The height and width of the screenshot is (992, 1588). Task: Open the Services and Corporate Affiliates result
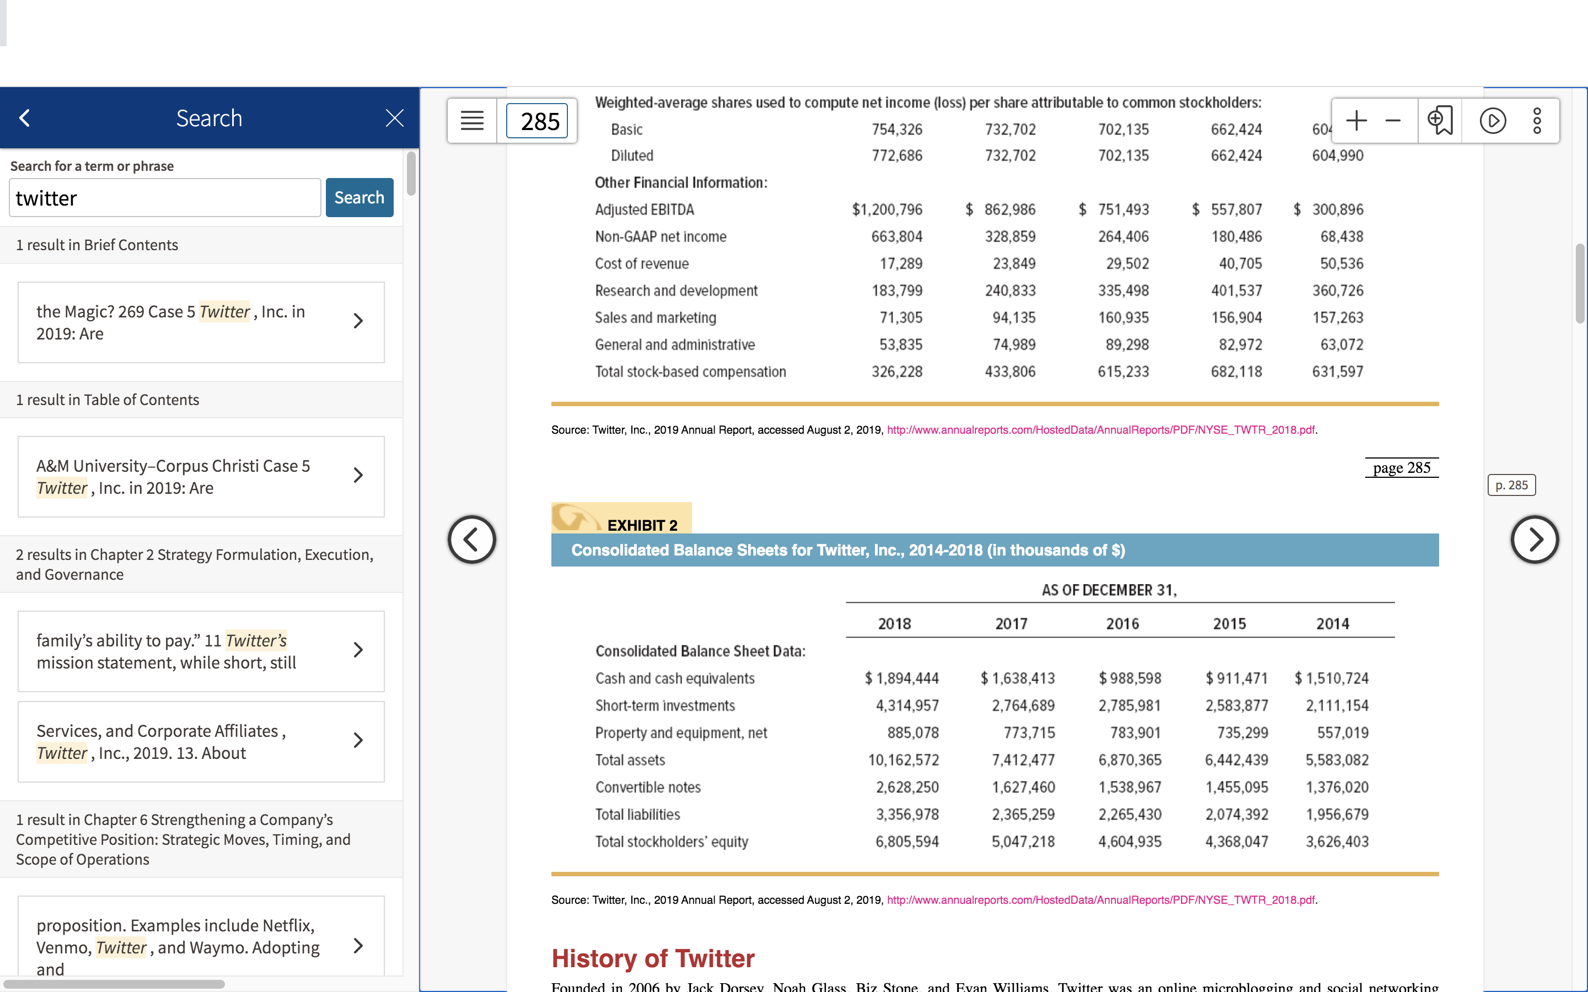pyautogui.click(x=201, y=741)
